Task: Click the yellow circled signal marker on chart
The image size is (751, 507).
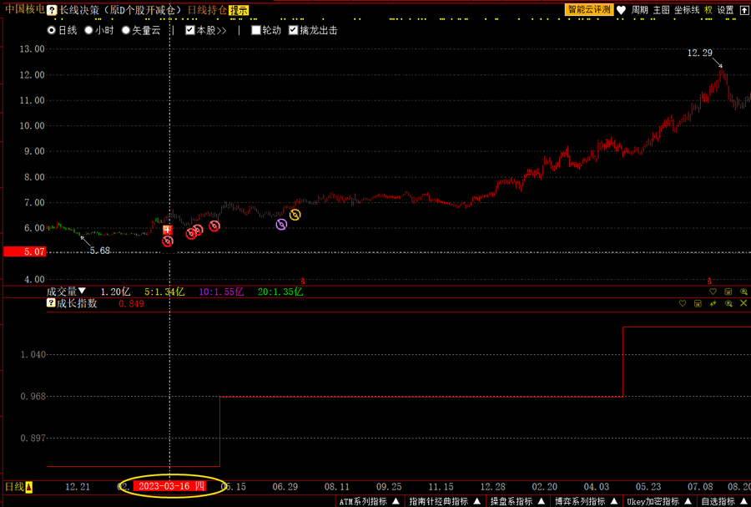Action: 295,215
